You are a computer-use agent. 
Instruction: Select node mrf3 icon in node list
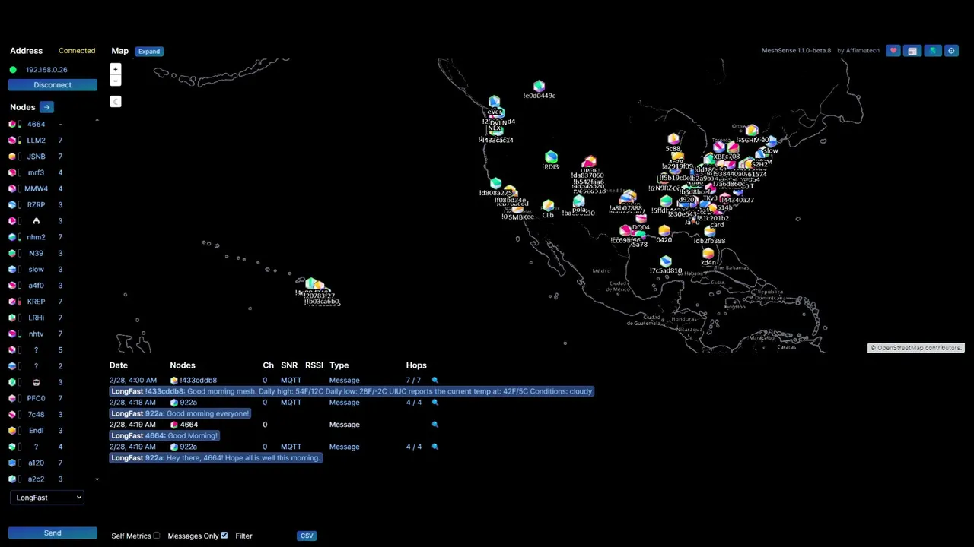pos(12,172)
